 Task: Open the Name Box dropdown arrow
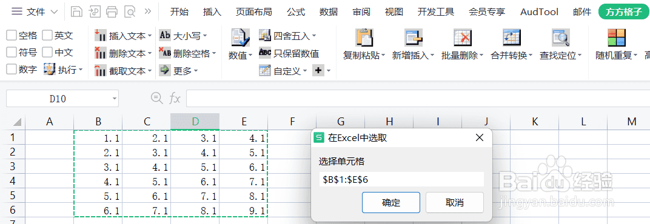[115, 99]
